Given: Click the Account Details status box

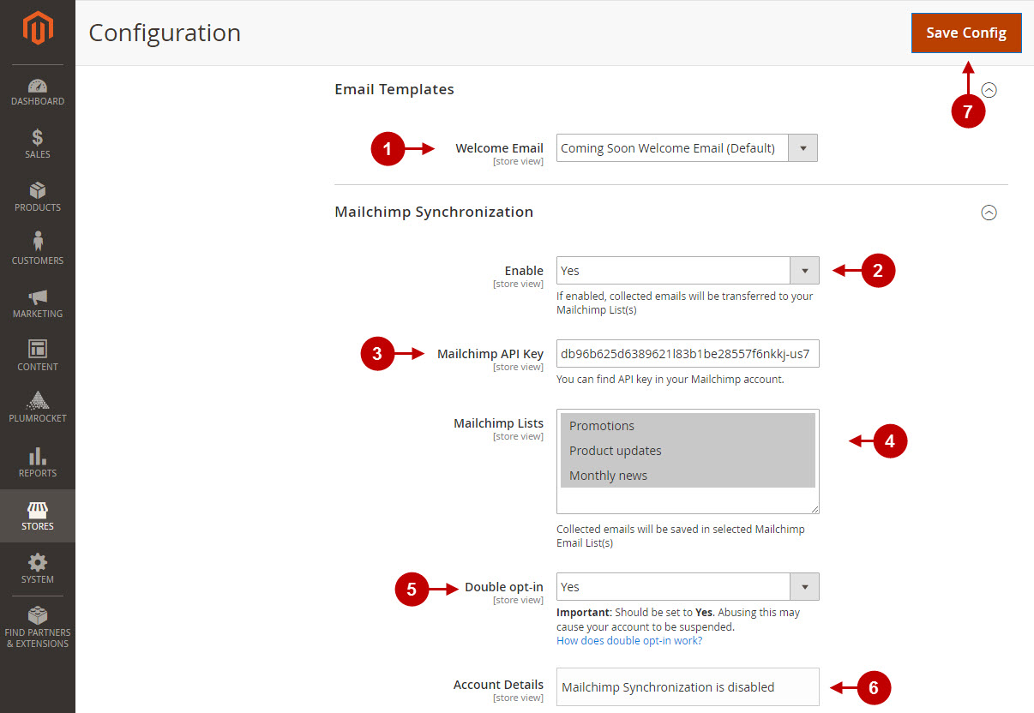Looking at the screenshot, I should coord(688,687).
